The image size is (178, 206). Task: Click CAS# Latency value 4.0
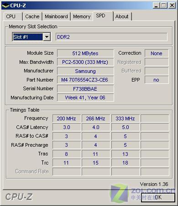96,127
